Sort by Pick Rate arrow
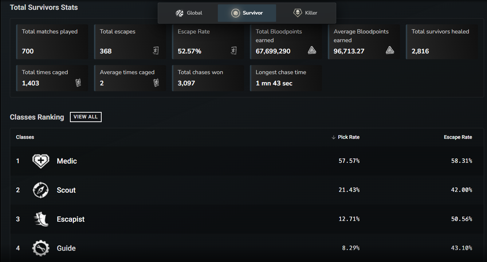 (333, 137)
